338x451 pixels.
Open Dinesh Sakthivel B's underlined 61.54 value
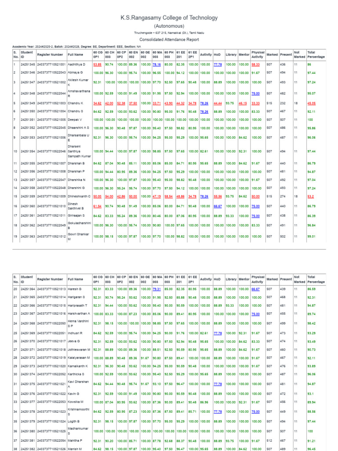pyautogui.click(x=97, y=206)
